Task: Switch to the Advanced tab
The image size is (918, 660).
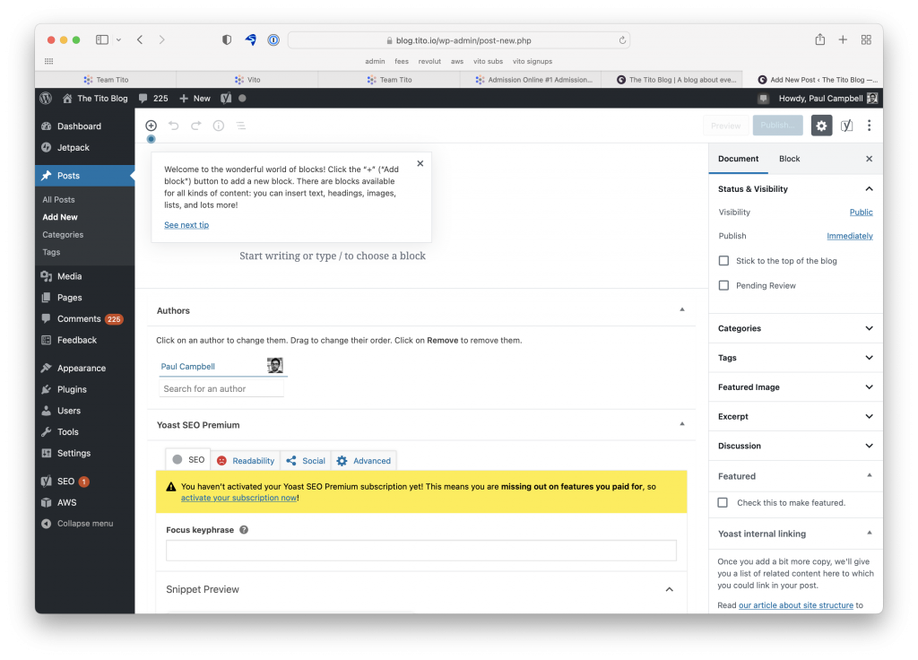Action: [364, 460]
